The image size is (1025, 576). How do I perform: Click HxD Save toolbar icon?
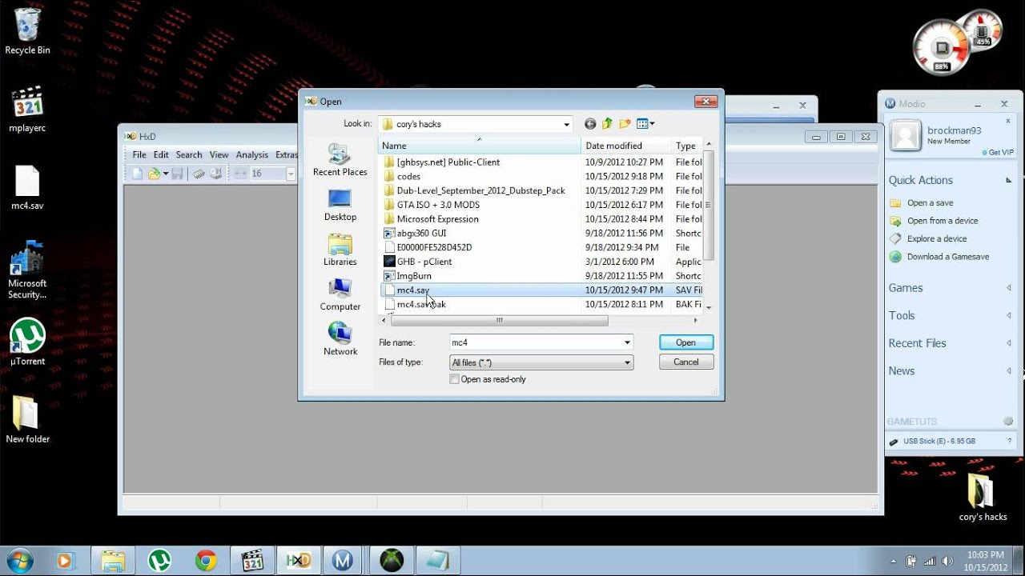tap(177, 174)
